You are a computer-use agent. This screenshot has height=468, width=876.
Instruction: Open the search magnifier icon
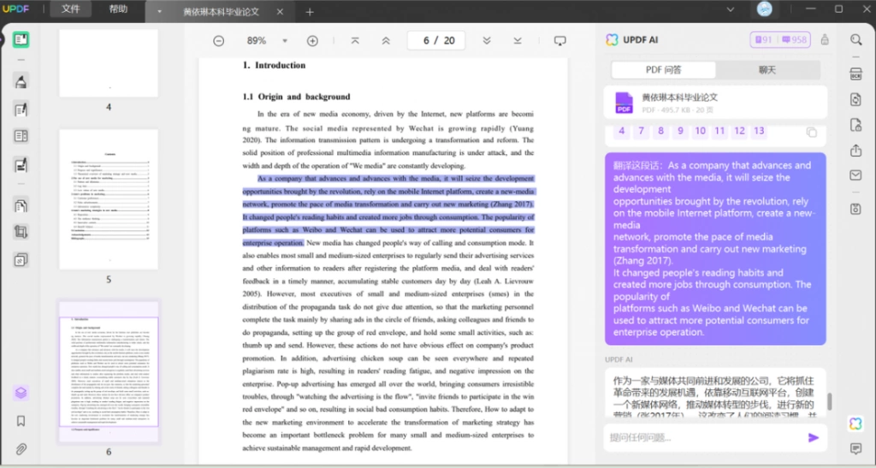855,39
